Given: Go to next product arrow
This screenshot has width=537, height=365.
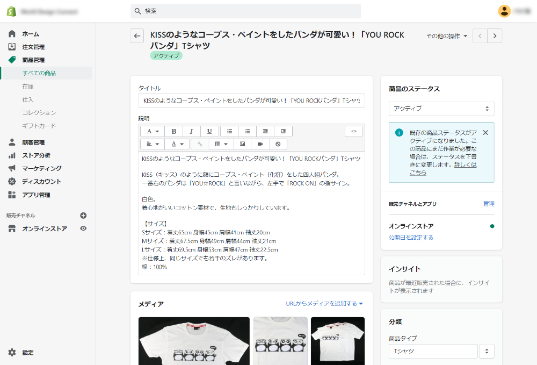Looking at the screenshot, I should [x=495, y=35].
